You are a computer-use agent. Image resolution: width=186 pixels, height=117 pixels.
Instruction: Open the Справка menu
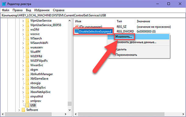click(x=59, y=10)
